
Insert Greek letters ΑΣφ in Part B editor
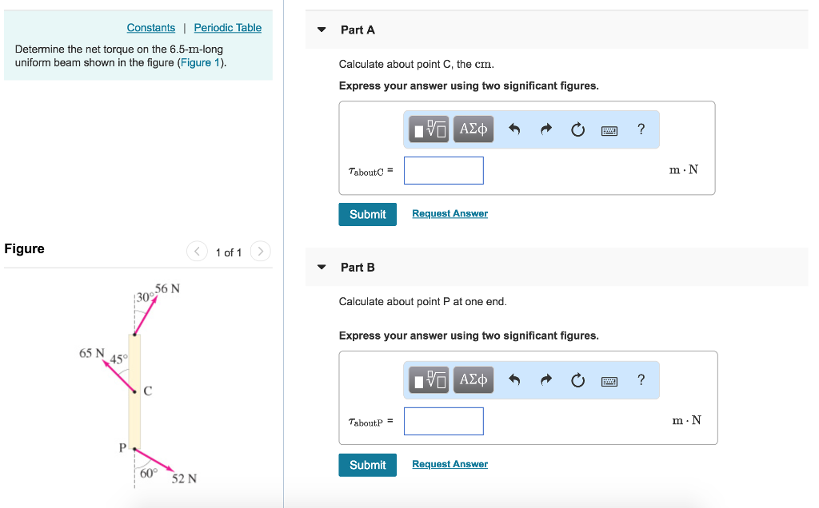473,379
